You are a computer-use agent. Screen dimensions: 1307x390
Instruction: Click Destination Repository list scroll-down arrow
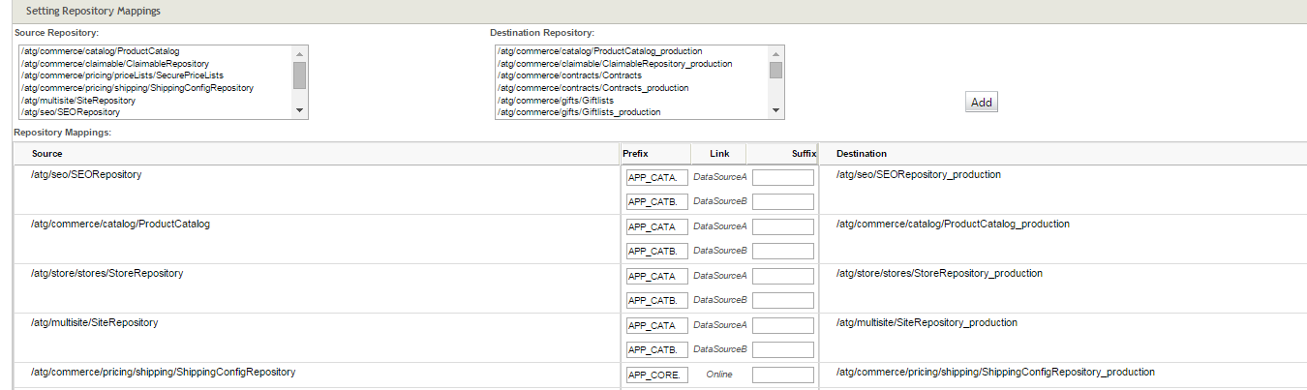(x=776, y=110)
